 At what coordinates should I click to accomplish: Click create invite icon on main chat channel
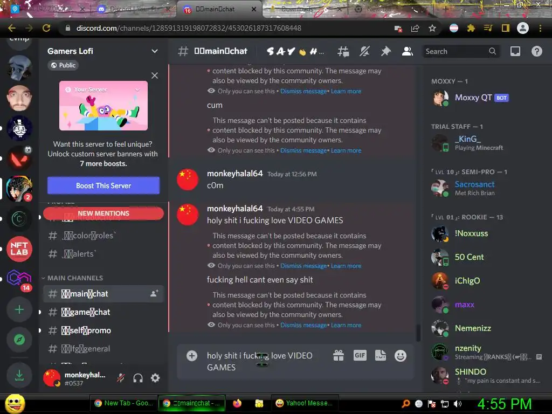[x=154, y=293]
